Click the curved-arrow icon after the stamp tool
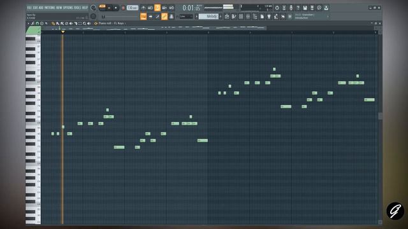The image size is (408, 229). tap(47, 24)
